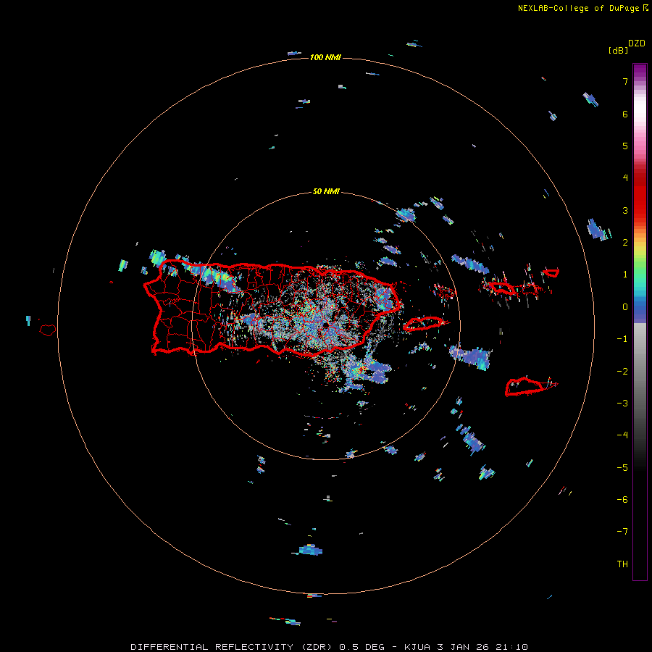Viewport: 652px width, 652px height.
Task: Click the 5 value on color scale
Action: [x=625, y=146]
